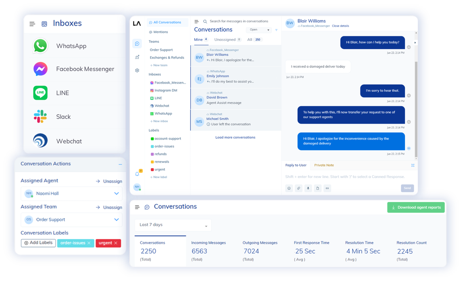Screen dimensions: 463x281
Task: Click the paperclip attachment icon
Action: pos(298,188)
